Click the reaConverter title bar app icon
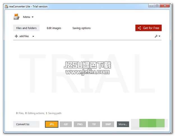This screenshot has height=136, width=175. (6, 6)
